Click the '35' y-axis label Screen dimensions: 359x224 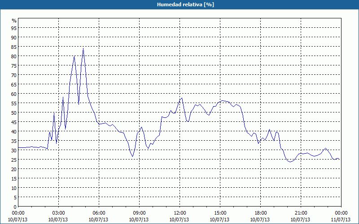click(x=14, y=141)
